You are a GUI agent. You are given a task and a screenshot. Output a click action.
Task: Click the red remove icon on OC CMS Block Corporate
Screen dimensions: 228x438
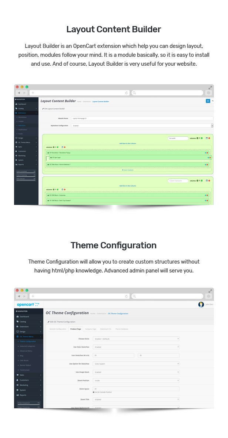point(207,195)
